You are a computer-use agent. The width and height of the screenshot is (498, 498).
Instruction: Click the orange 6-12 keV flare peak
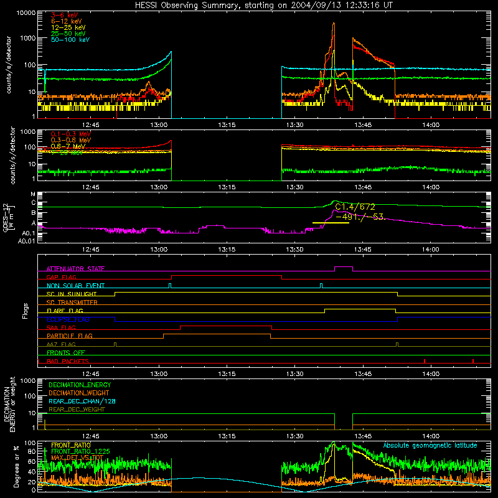pos(334,24)
